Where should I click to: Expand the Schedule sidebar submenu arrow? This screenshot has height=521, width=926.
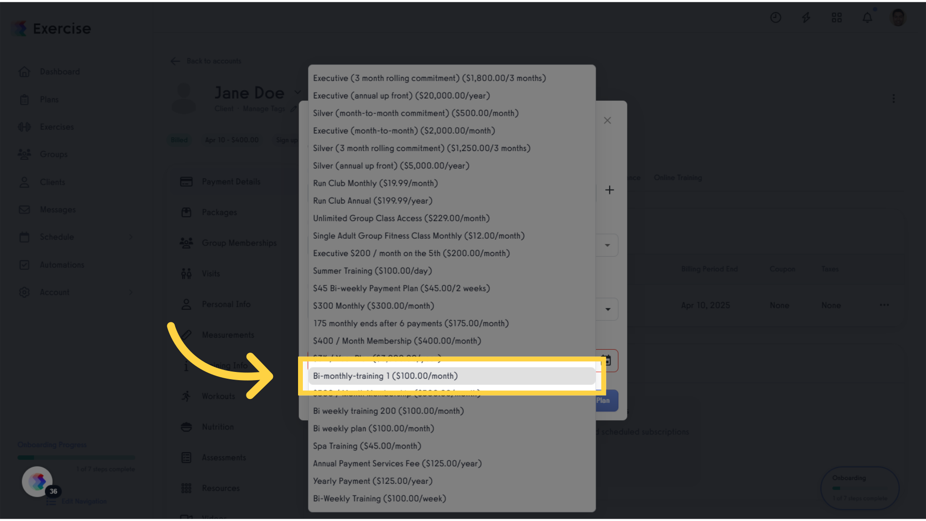click(x=131, y=237)
